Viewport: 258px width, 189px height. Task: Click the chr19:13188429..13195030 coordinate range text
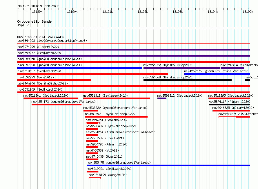pos(38,6)
